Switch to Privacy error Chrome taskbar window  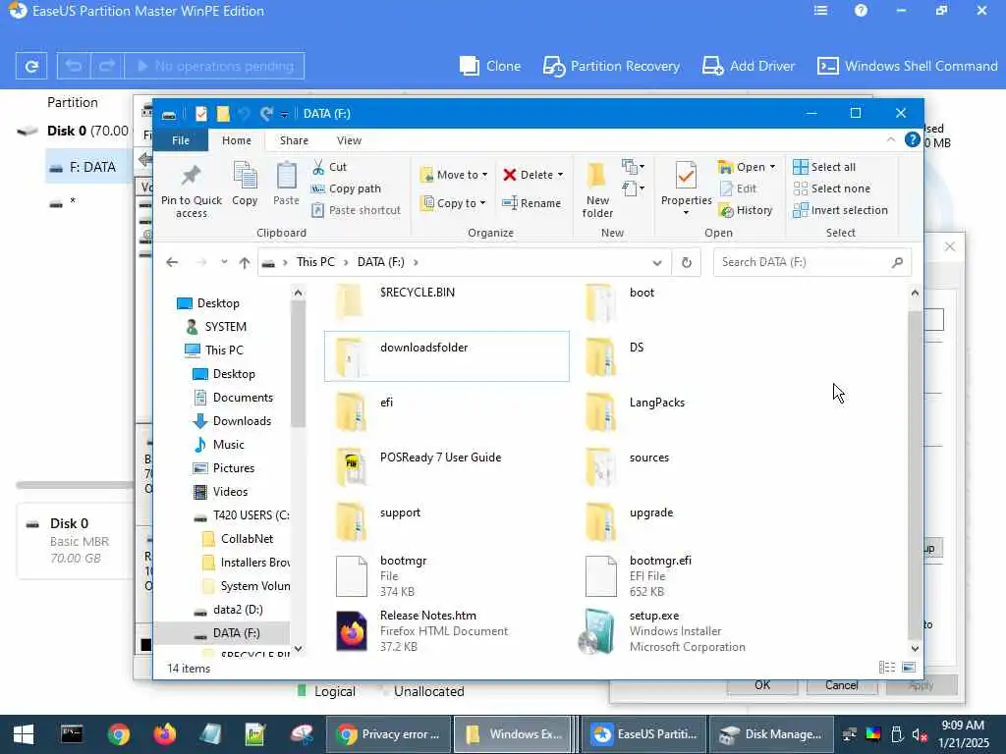click(388, 734)
